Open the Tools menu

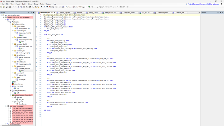click(x=42, y=4)
